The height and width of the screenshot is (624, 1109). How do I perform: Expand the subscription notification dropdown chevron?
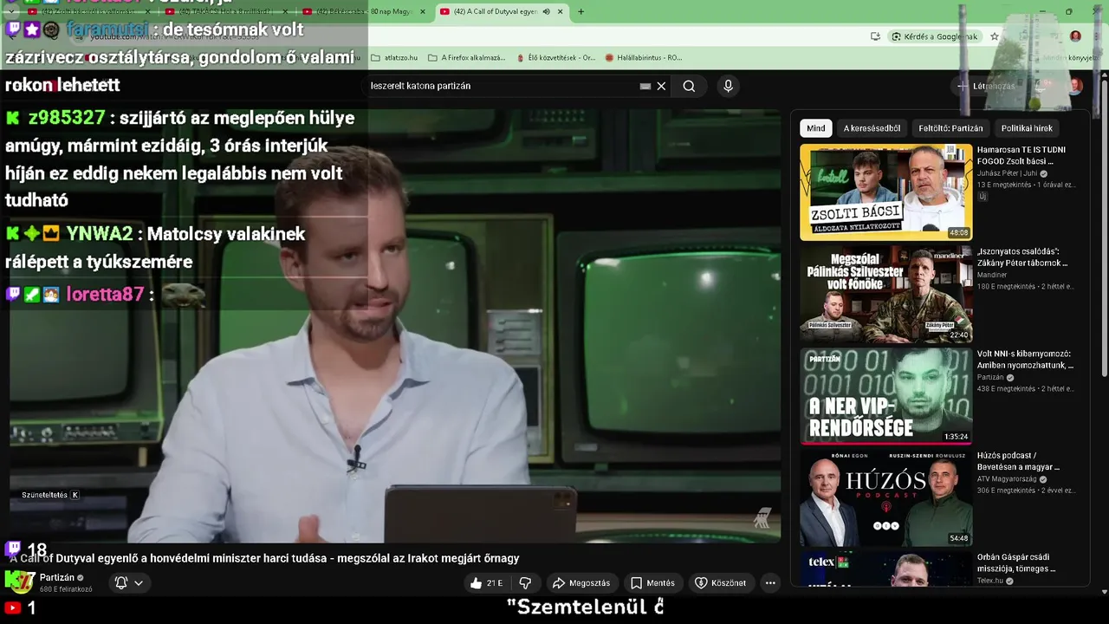click(138, 583)
